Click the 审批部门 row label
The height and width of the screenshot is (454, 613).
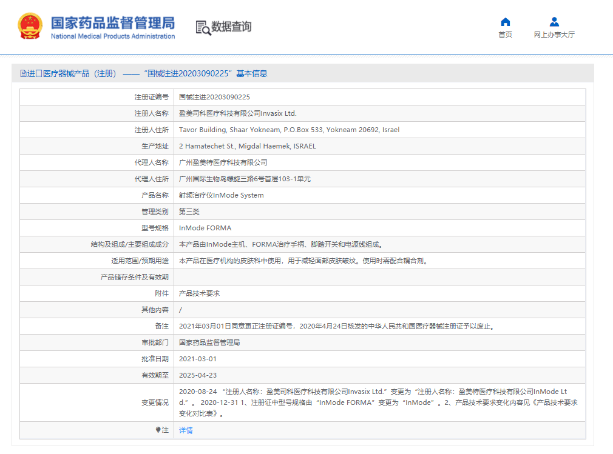pos(155,342)
